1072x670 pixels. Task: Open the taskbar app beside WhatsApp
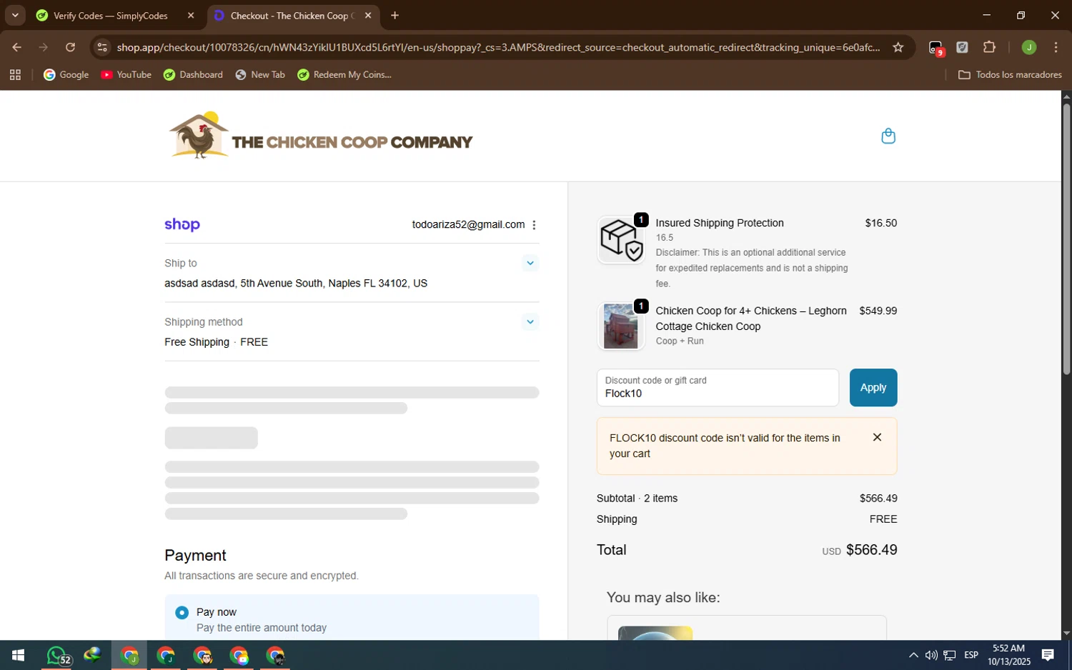pyautogui.click(x=93, y=656)
